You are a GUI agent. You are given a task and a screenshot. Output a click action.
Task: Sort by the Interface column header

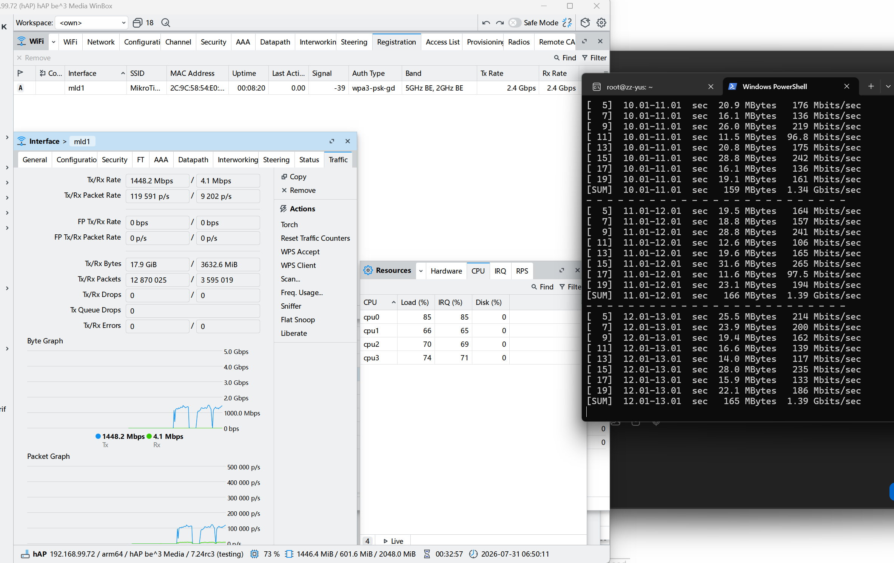tap(96, 73)
